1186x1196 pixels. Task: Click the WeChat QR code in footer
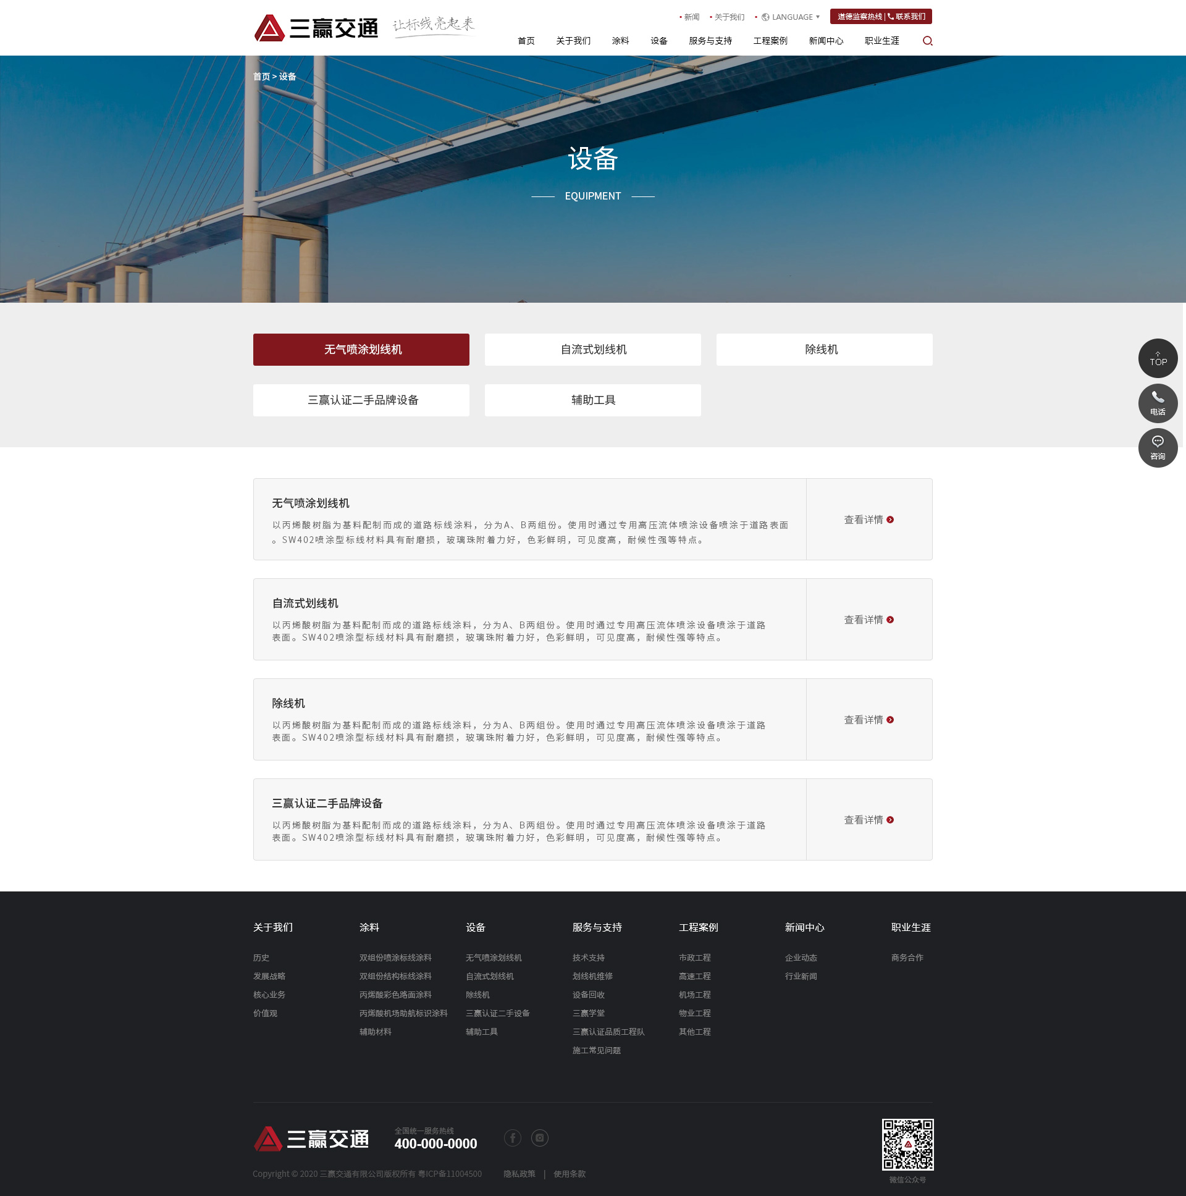pos(907,1144)
